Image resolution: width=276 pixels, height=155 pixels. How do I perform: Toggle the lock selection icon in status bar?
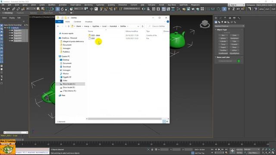pos(152,149)
